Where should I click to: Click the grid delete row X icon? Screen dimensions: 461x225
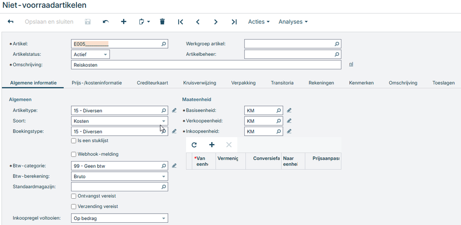coord(229,145)
